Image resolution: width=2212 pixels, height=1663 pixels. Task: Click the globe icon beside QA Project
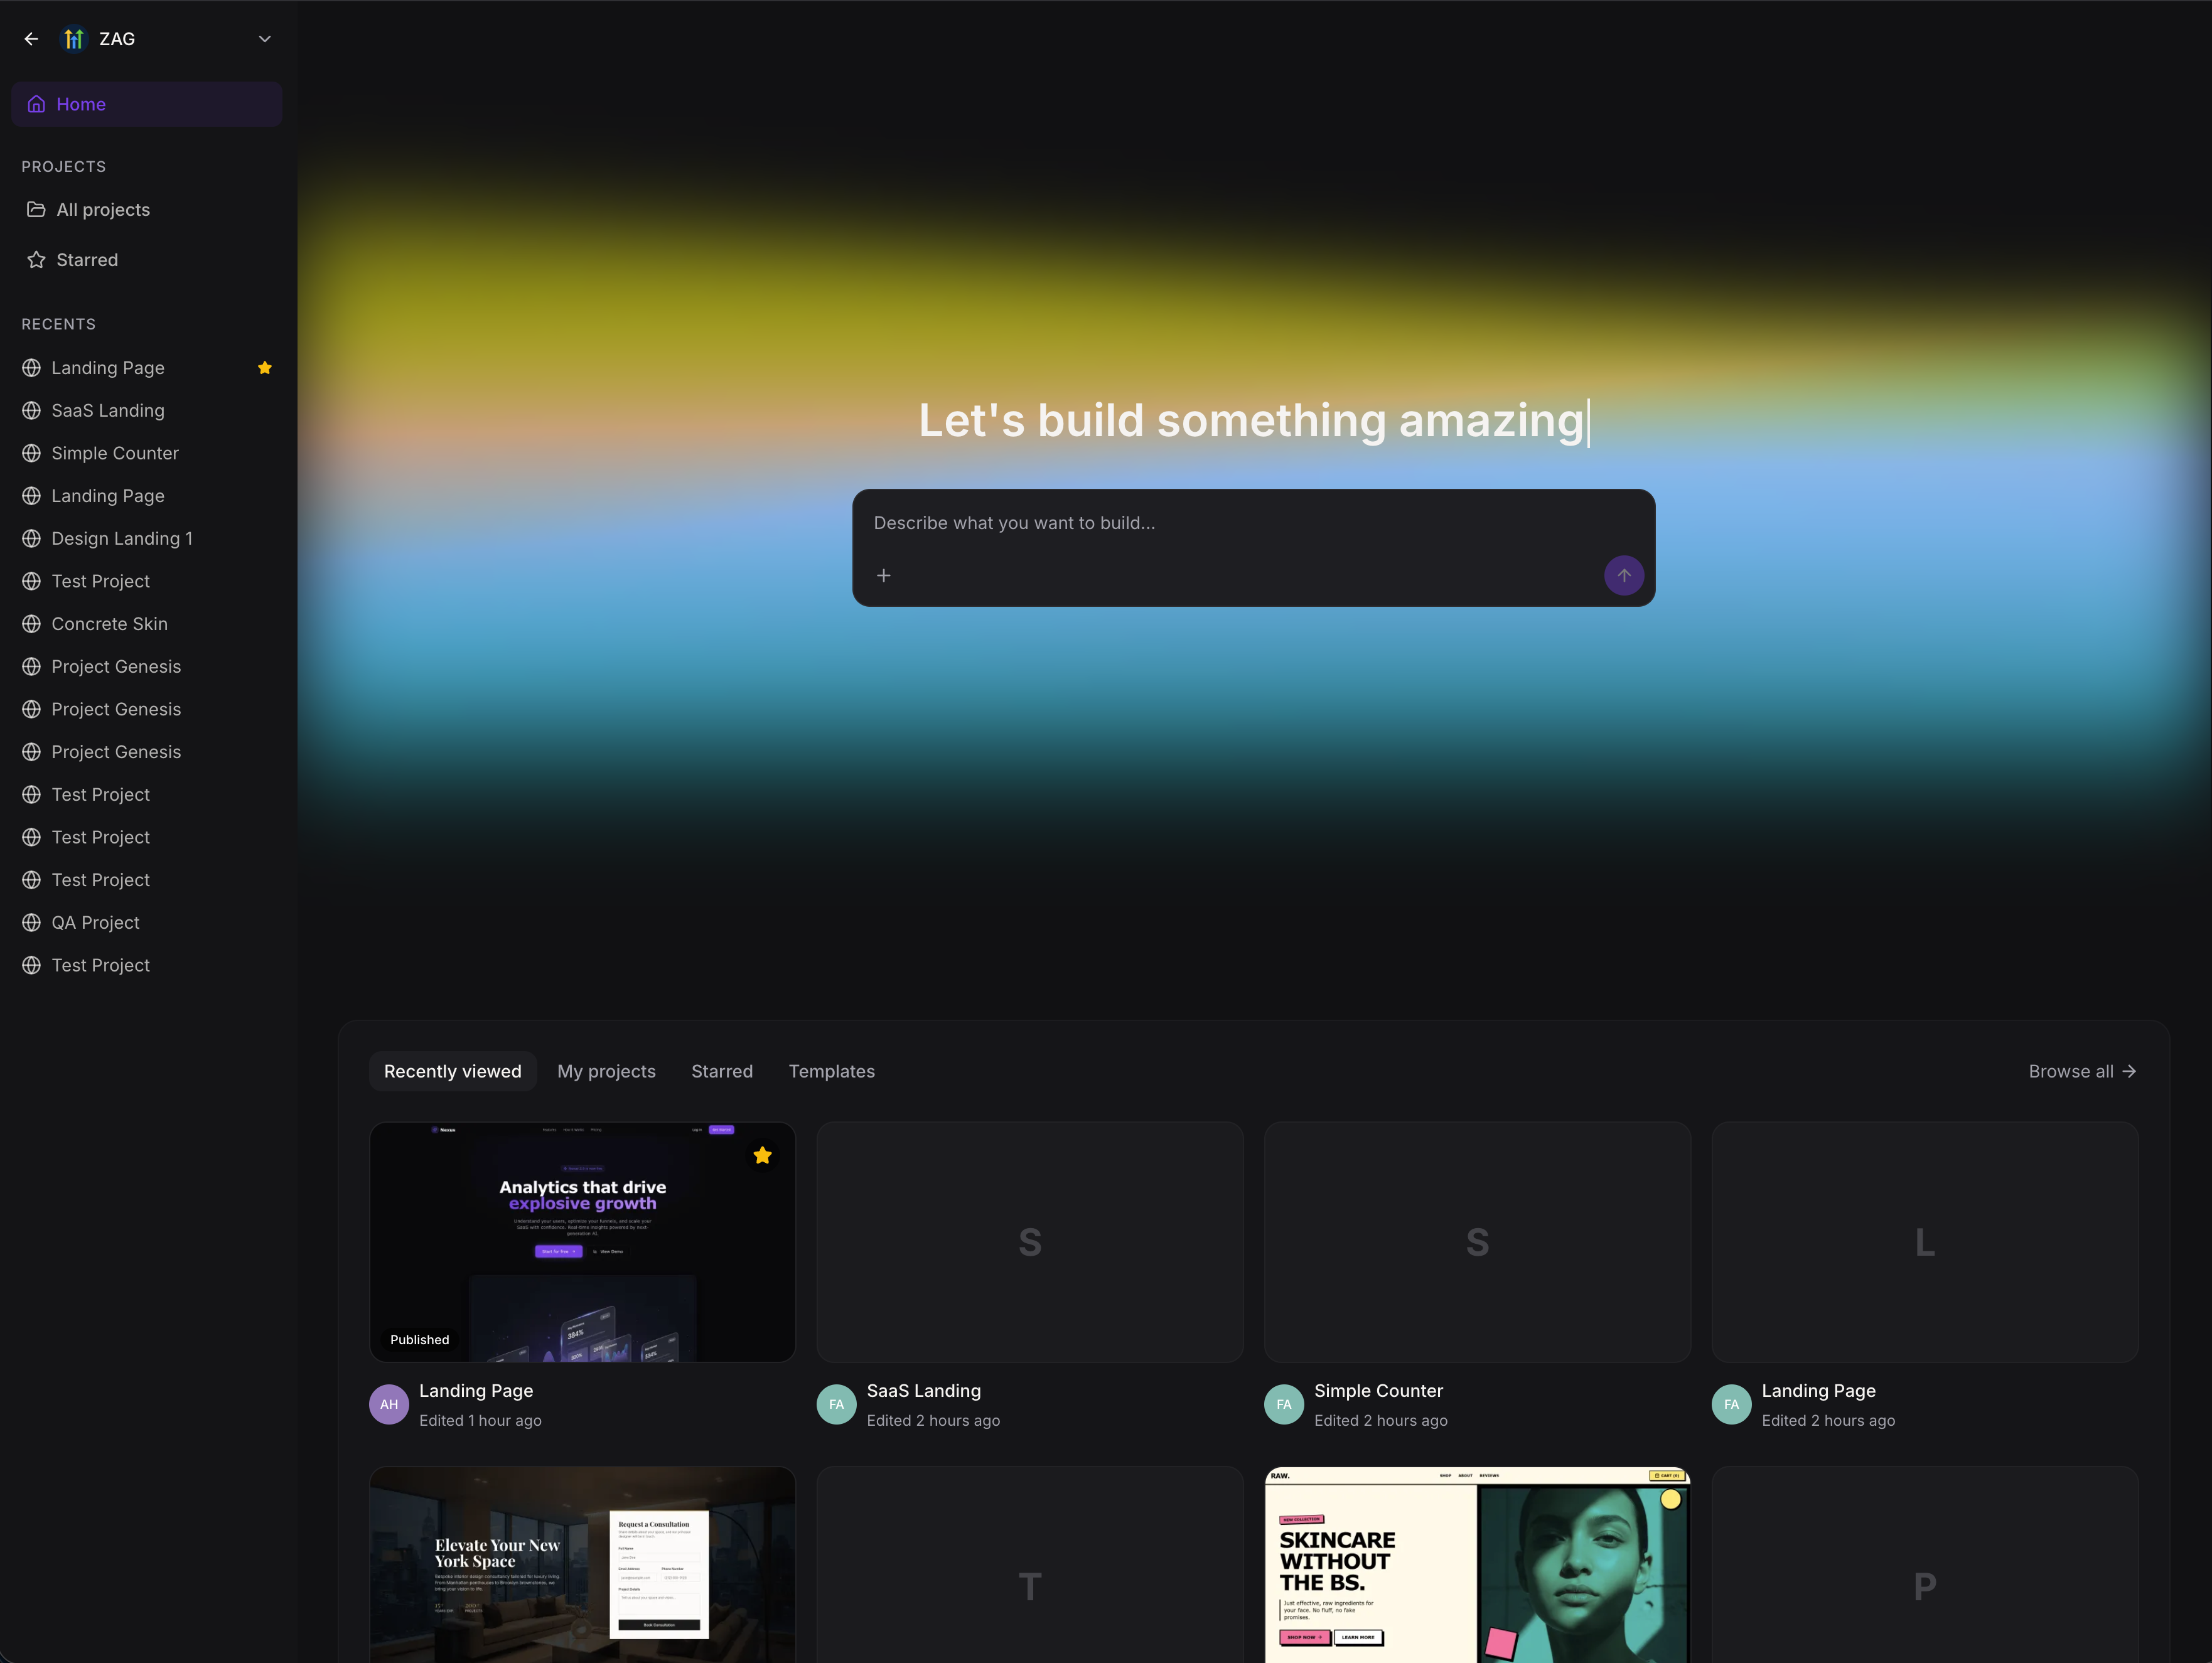[x=32, y=922]
